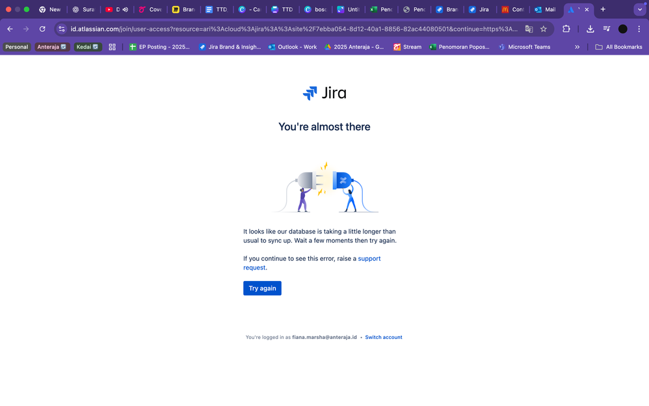Show hidden bookmarks via double-chevron overflow

577,47
